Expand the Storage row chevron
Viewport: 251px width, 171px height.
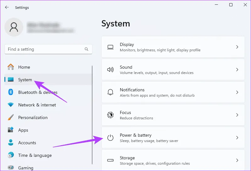pyautogui.click(x=237, y=160)
